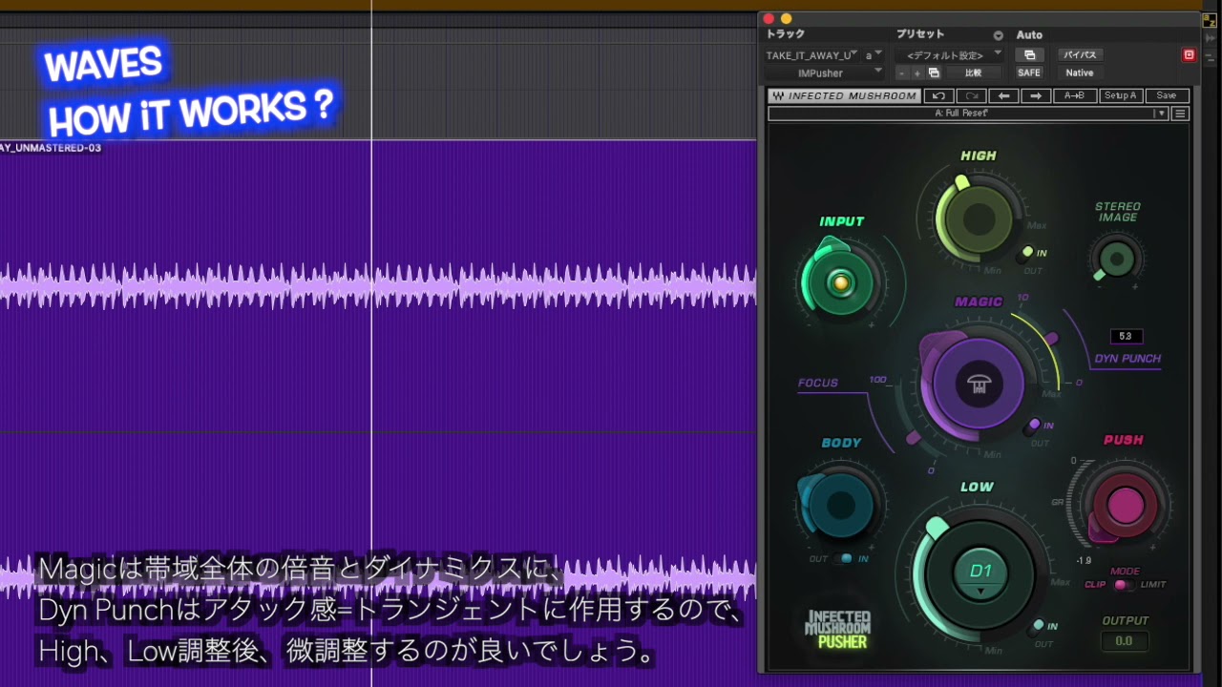This screenshot has height=687, width=1222.
Task: Click the Infected Mushroom Pusher logo
Action: (x=836, y=630)
